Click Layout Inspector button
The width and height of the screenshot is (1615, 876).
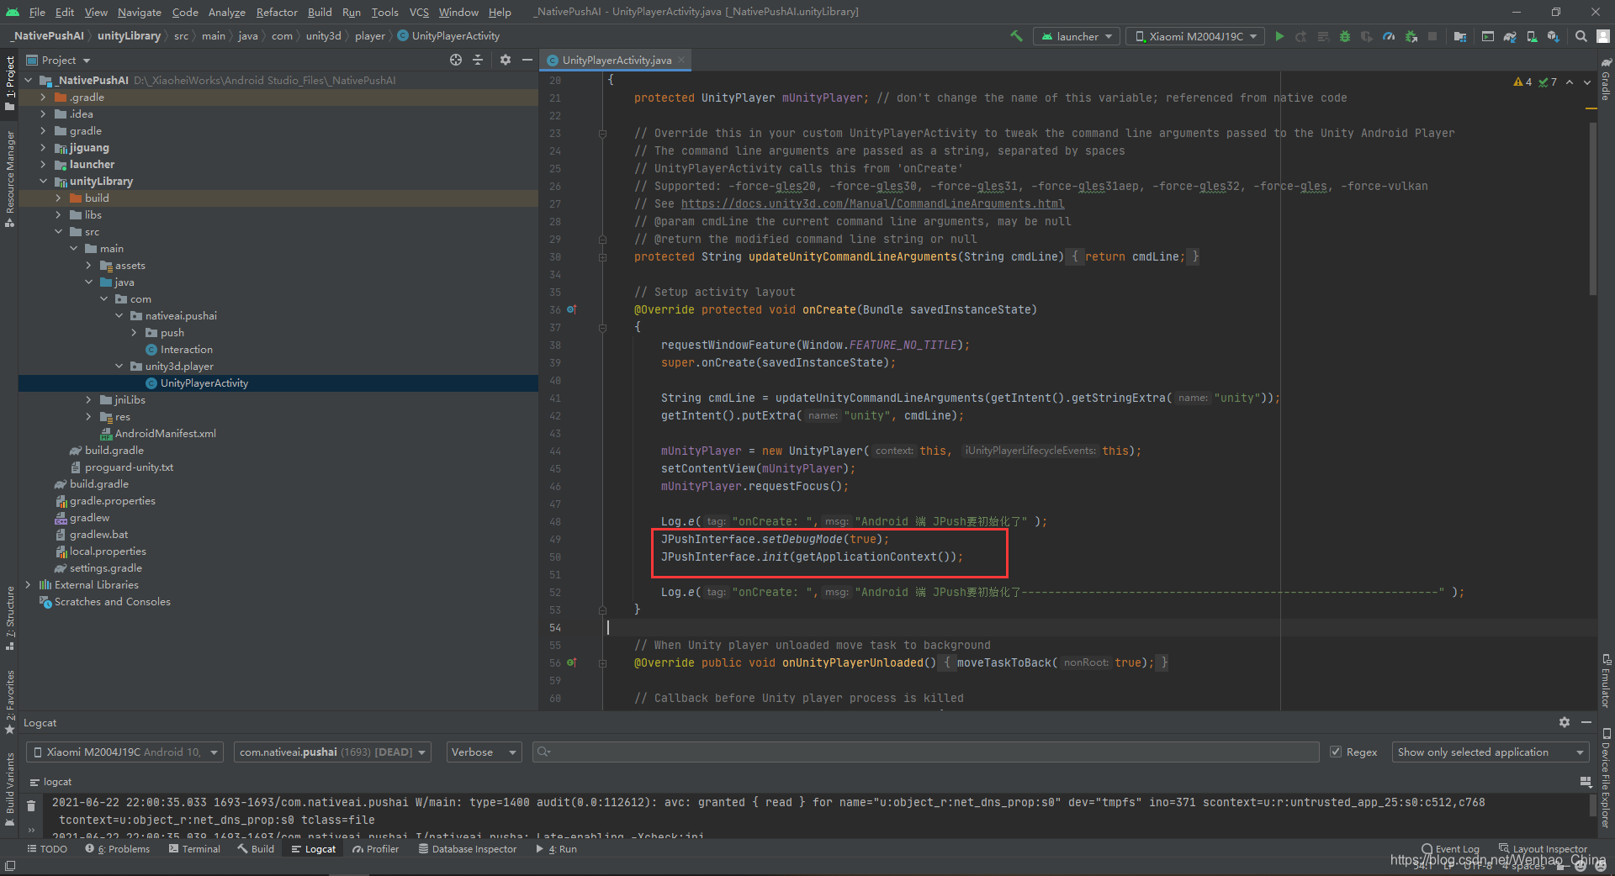tap(1544, 849)
